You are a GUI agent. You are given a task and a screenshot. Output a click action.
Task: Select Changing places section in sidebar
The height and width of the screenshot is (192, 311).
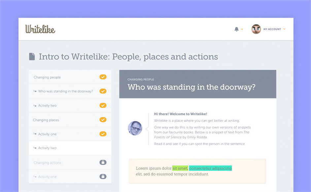pyautogui.click(x=46, y=120)
